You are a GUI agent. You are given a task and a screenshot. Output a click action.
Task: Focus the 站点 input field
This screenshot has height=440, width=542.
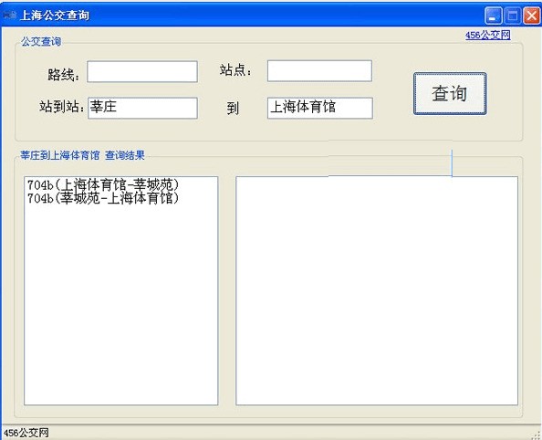click(319, 71)
